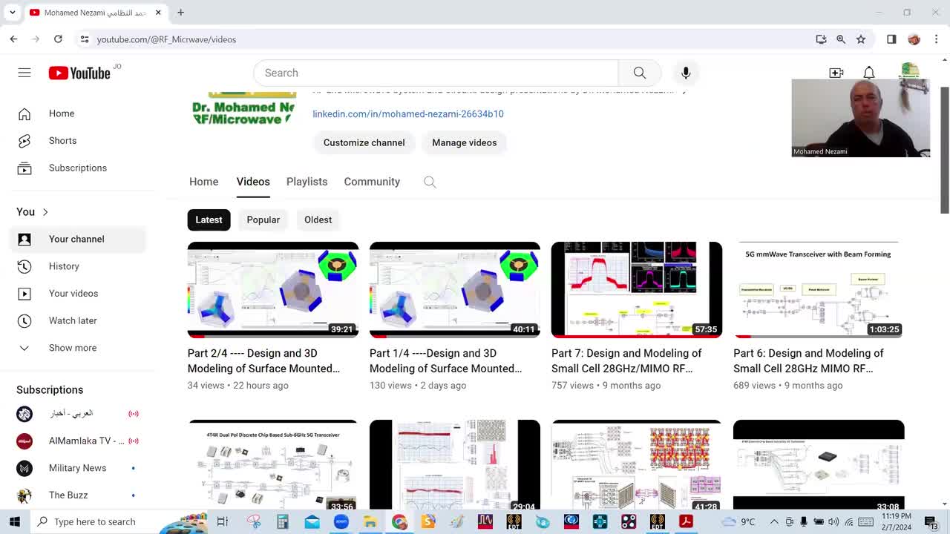950x534 pixels.
Task: Click the search magnifier button
Action: pos(639,73)
